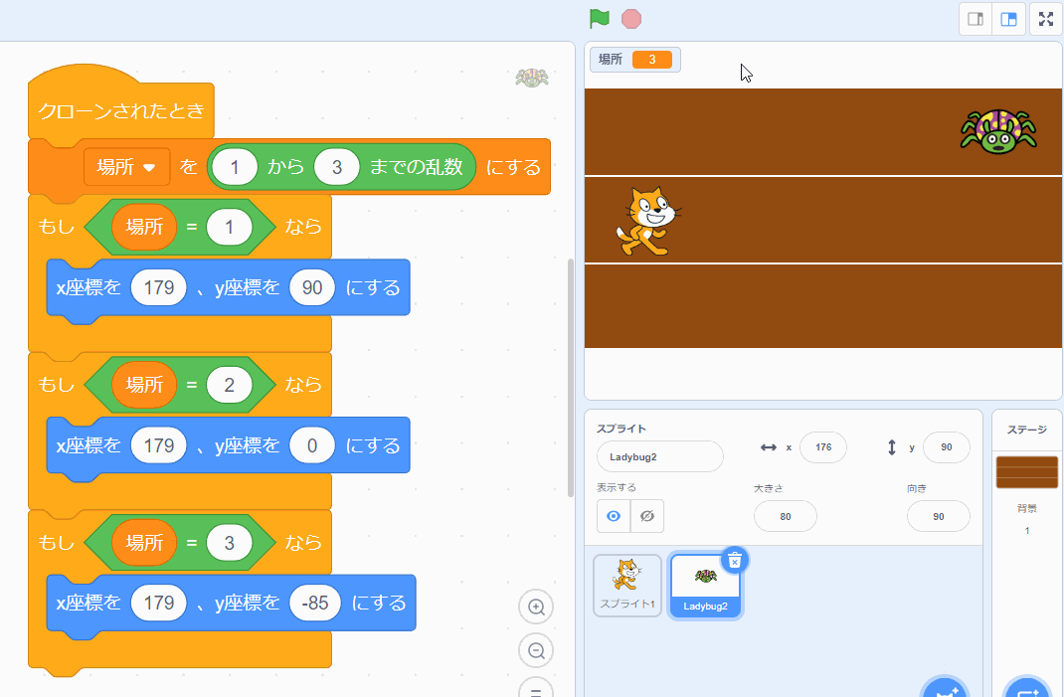Screen dimensions: 1064x697
Task: Edit comparison value 1 in first if block
Action: (x=230, y=227)
